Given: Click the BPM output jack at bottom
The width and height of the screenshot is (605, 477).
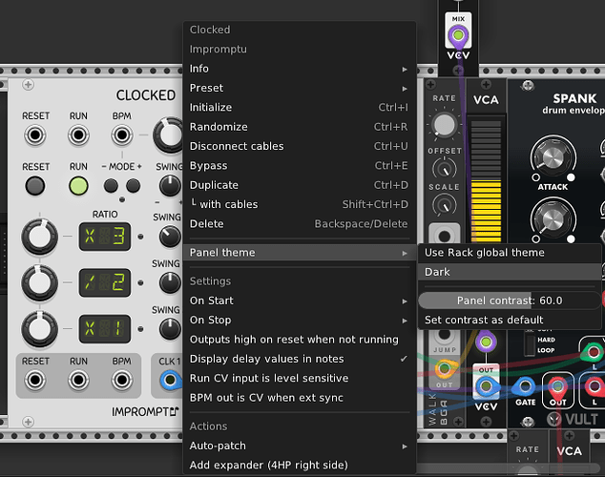Looking at the screenshot, I should click(122, 380).
